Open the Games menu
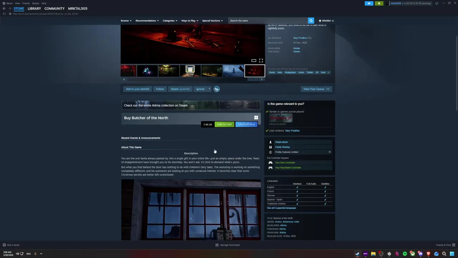The width and height of the screenshot is (458, 258). [35, 3]
